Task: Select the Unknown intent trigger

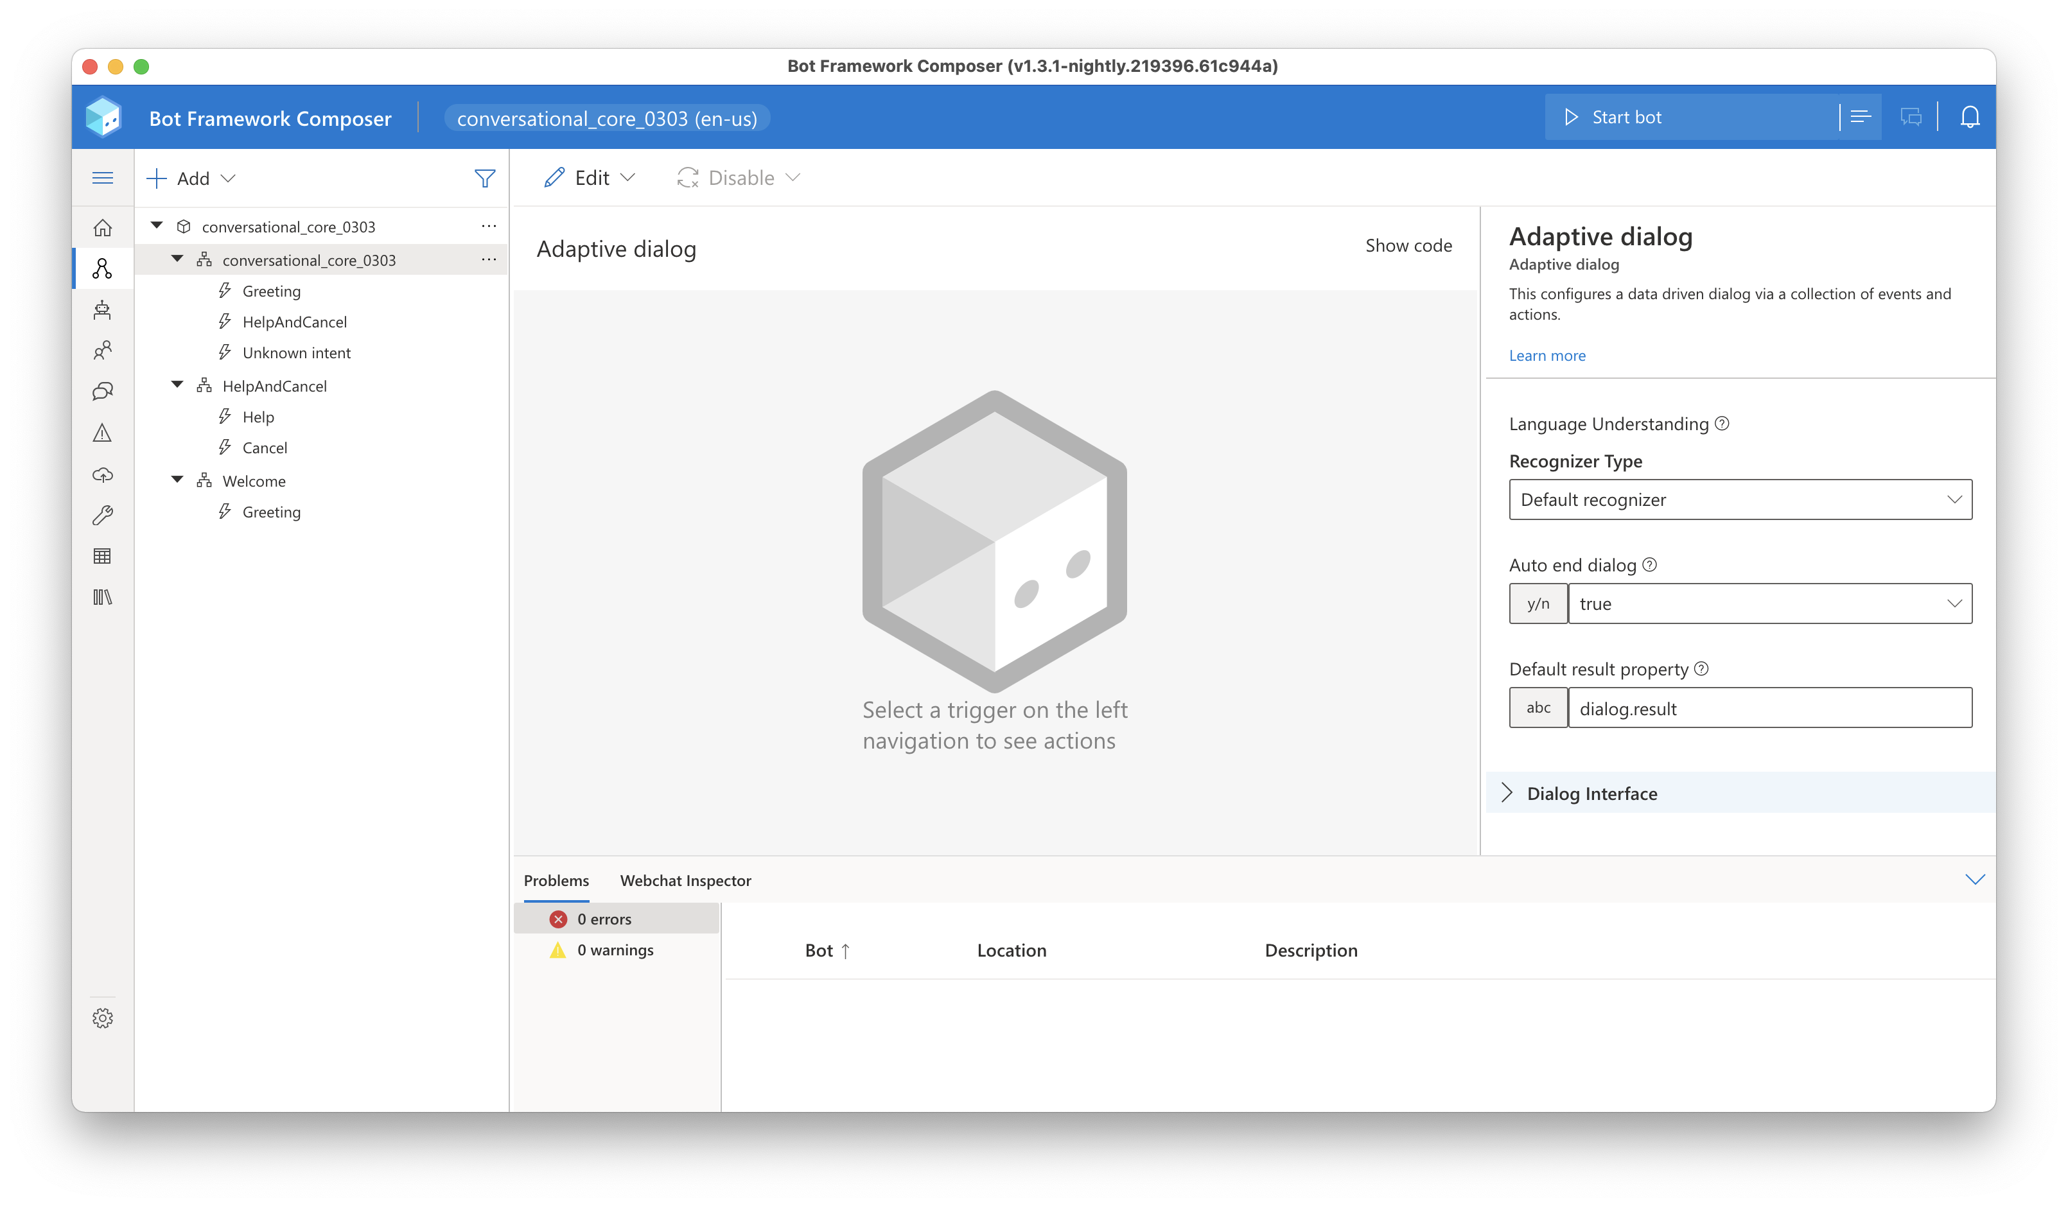Action: click(296, 353)
